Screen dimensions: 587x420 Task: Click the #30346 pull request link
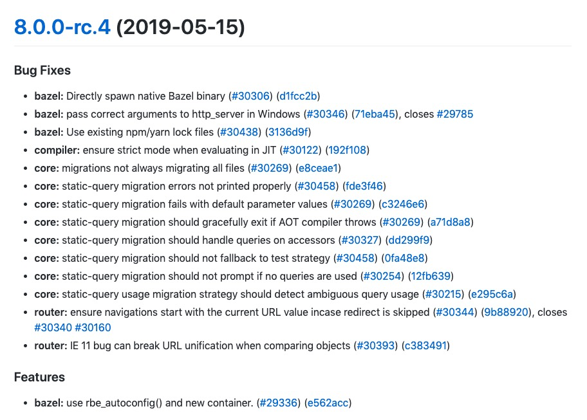coord(328,114)
